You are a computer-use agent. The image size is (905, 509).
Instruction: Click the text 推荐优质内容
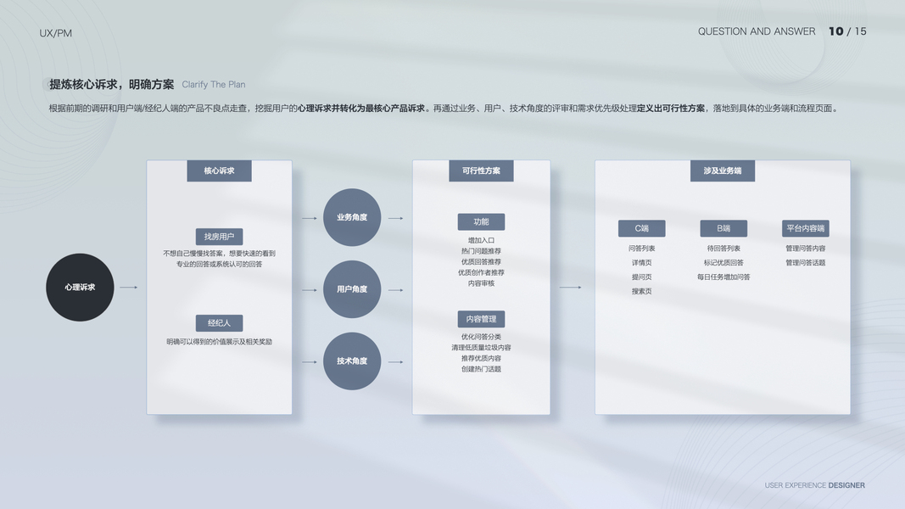pos(482,358)
